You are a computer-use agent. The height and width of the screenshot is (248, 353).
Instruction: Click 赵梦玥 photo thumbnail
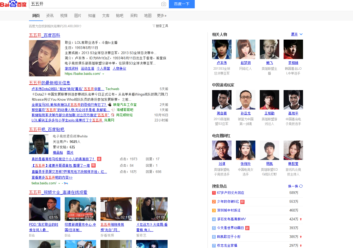[x=246, y=49]
